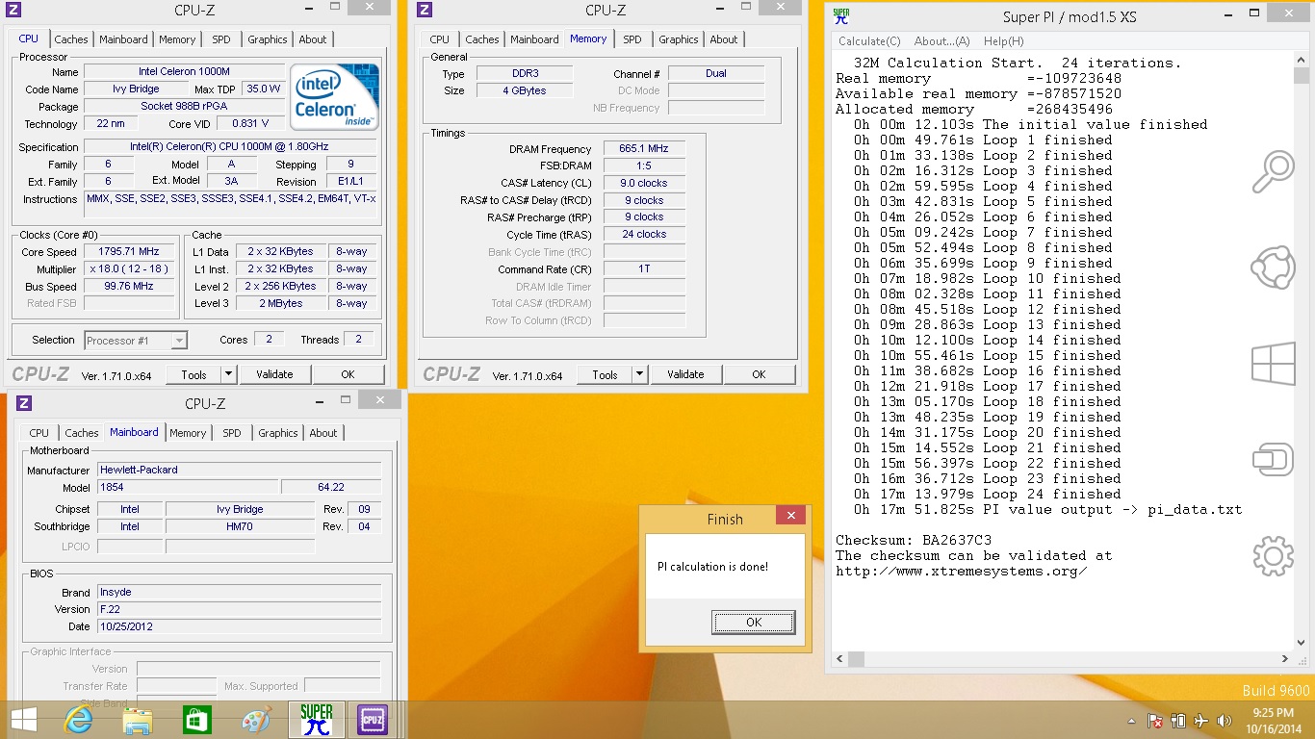Click the Loop 24 finished line
The width and height of the screenshot is (1315, 739).
(988, 494)
